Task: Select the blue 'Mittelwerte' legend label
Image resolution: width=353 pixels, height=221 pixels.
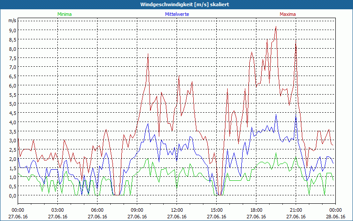Action: [x=177, y=14]
